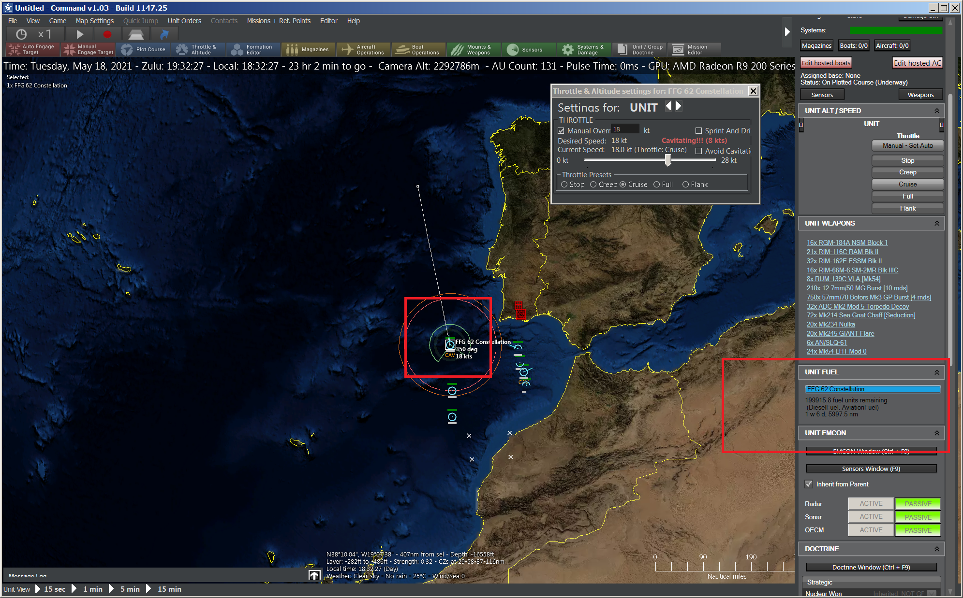Image resolution: width=963 pixels, height=598 pixels.
Task: Open the Aircraft Operations toolbar icon
Action: (x=363, y=49)
